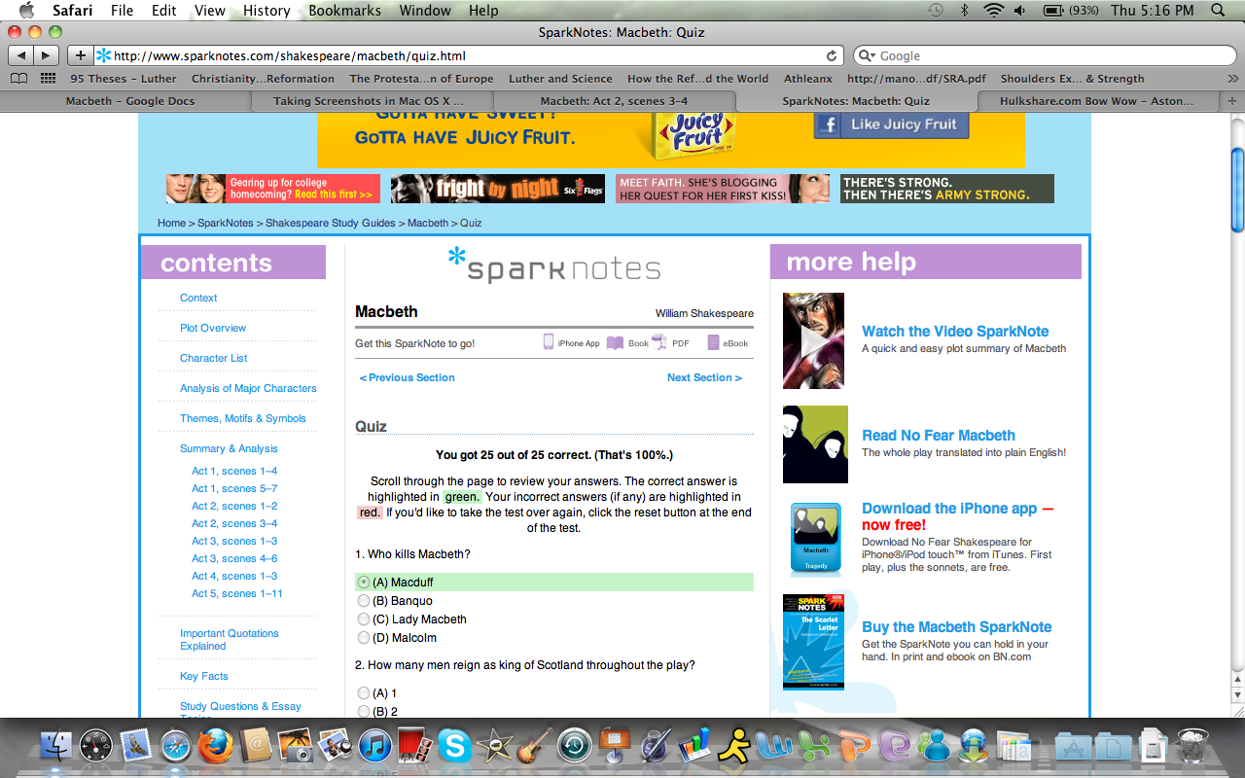Go to Next Section link
The height and width of the screenshot is (778, 1245).
pos(704,377)
